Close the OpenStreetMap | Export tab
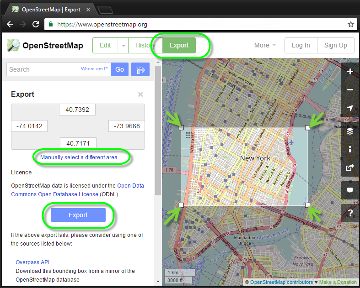 pos(88,10)
